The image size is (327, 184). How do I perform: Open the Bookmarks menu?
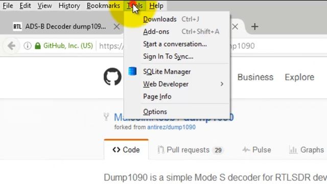[103, 6]
